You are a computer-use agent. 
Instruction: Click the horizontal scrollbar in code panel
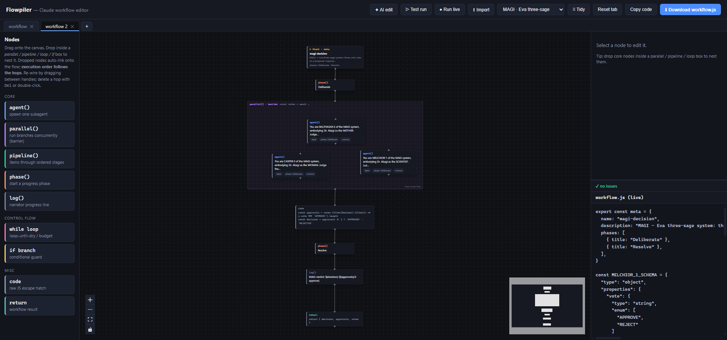tap(608, 338)
